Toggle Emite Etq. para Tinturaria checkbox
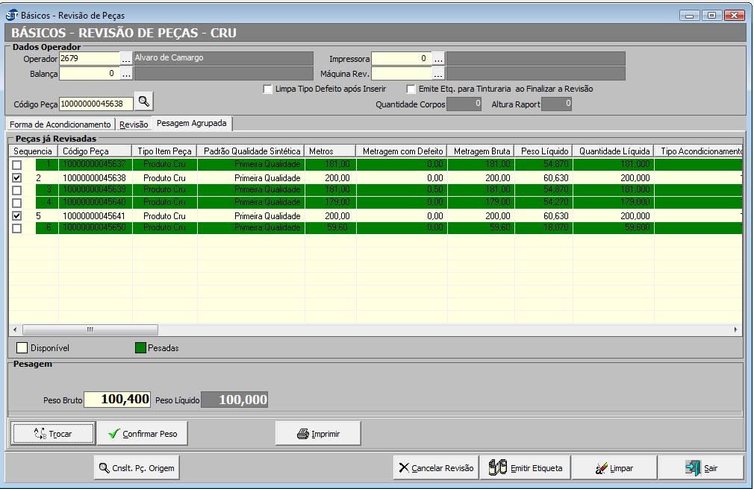 click(x=411, y=89)
